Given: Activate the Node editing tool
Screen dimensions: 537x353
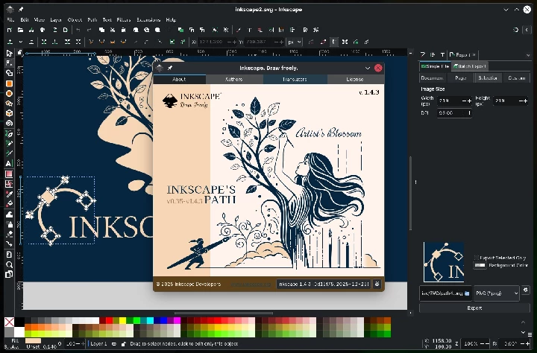Looking at the screenshot, I should pos(9,63).
